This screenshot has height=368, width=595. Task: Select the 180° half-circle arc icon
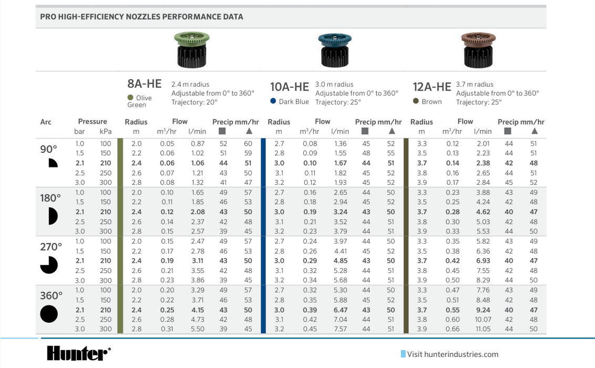click(52, 216)
